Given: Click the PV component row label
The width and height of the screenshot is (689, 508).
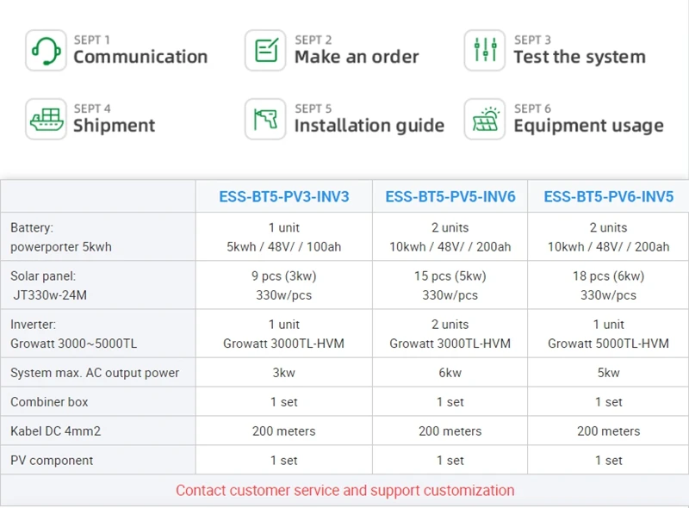Looking at the screenshot, I should pyautogui.click(x=52, y=460).
